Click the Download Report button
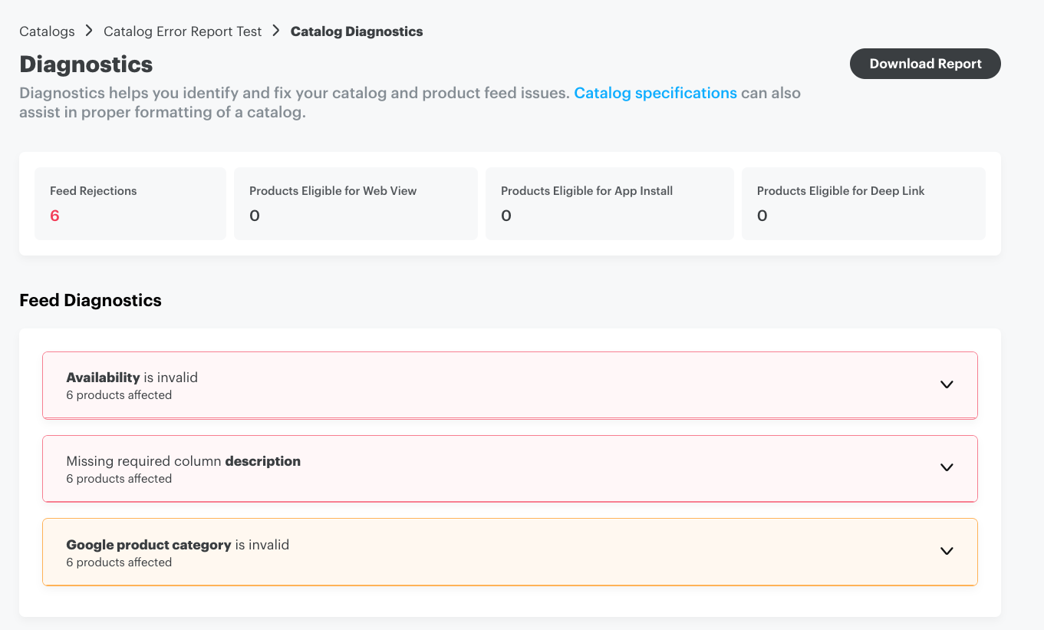The image size is (1044, 630). click(925, 64)
